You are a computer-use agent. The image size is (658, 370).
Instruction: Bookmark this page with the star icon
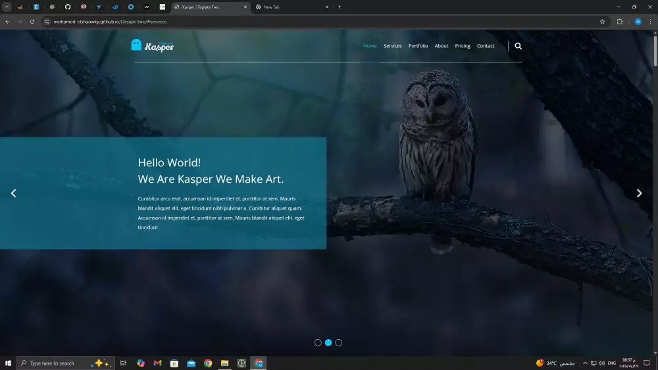[602, 22]
